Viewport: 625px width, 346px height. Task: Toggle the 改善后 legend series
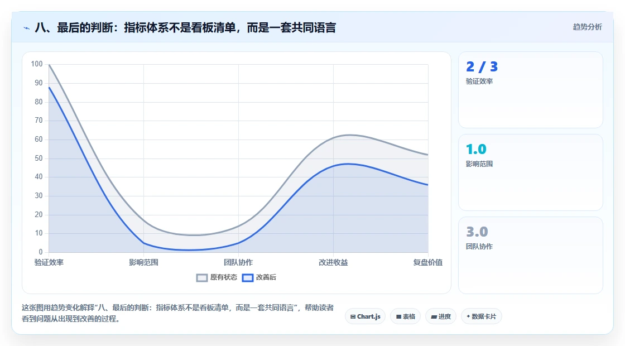click(259, 277)
